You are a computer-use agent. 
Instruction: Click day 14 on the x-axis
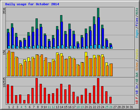(62, 107)
